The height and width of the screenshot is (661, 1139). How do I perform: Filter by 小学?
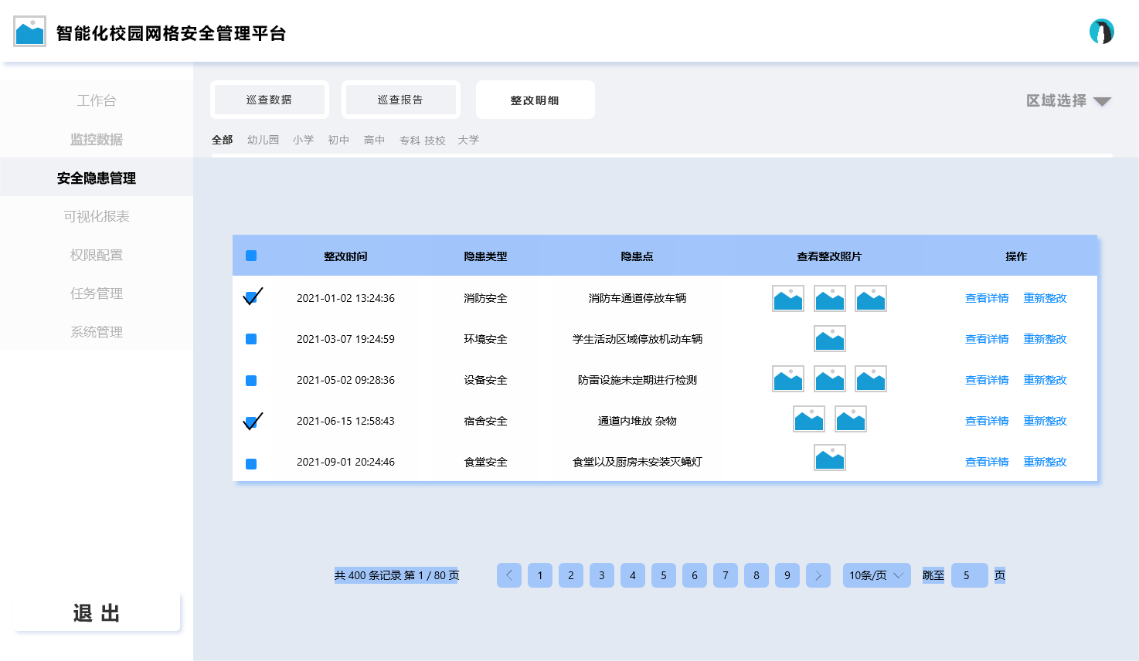pyautogui.click(x=304, y=140)
